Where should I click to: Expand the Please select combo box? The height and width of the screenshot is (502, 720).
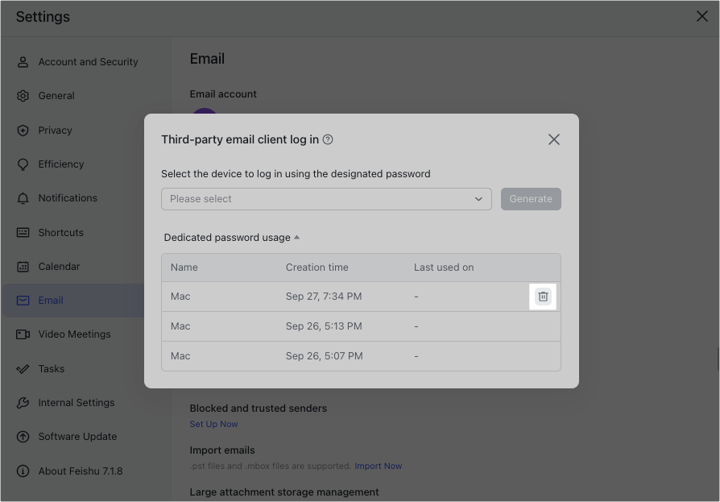pyautogui.click(x=326, y=198)
